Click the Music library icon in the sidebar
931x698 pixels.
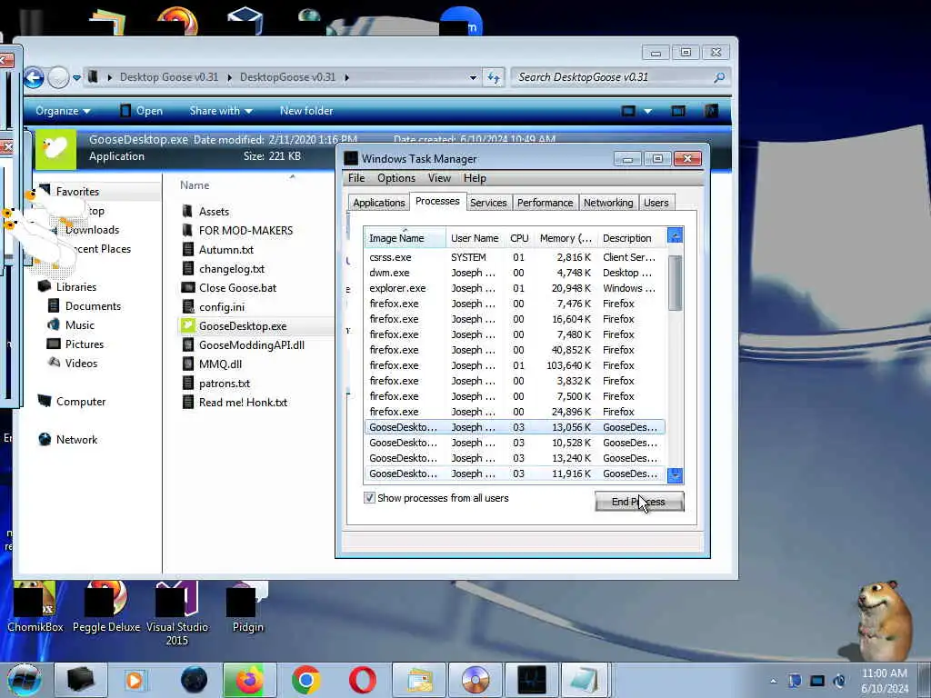(54, 324)
